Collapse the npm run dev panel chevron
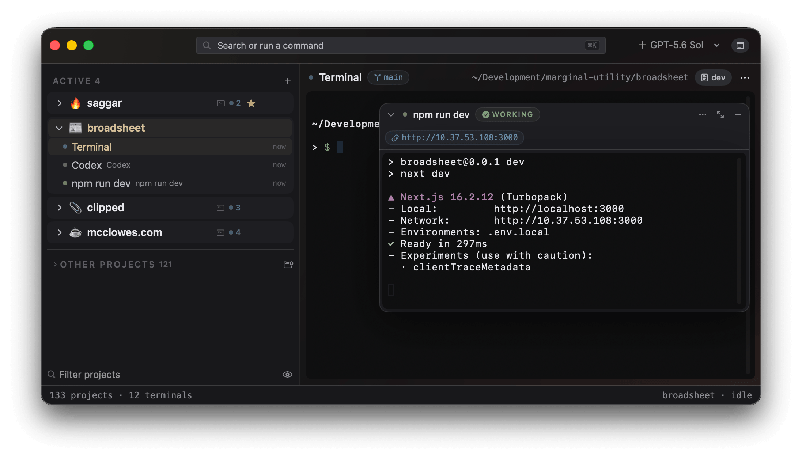Viewport: 802px width, 459px height. (x=391, y=115)
